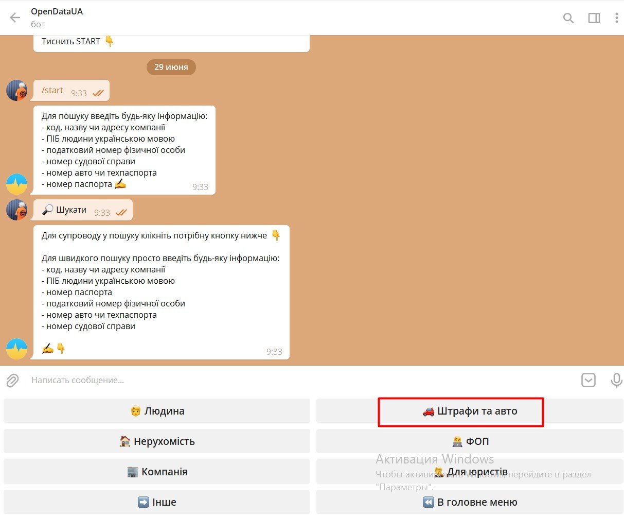The image size is (624, 516).
Task: Click the user avatar beside /start message
Action: [16, 91]
